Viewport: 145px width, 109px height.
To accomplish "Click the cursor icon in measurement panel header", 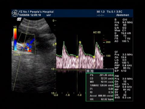I will (x=92, y=71).
